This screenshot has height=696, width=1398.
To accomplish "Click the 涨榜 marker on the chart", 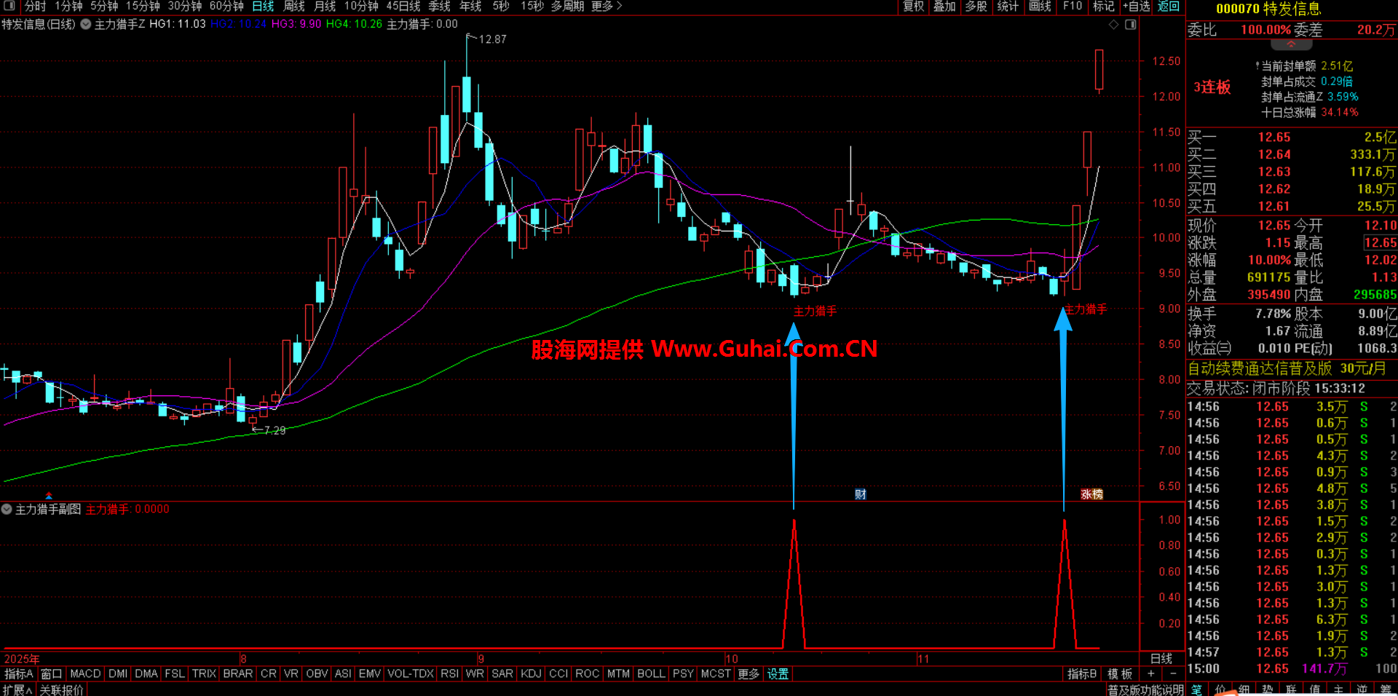I will pos(1091,494).
